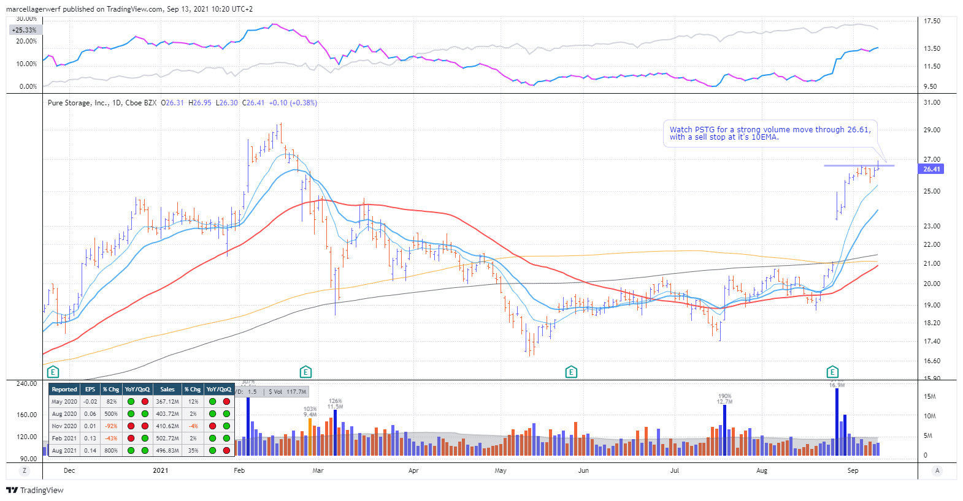
Task: Click the 800% EPS change cell
Action: point(111,451)
